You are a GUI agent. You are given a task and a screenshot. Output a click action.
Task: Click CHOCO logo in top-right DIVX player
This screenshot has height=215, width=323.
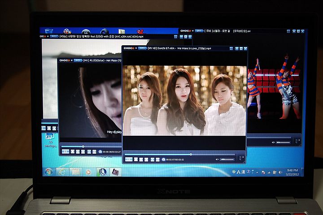(186, 31)
